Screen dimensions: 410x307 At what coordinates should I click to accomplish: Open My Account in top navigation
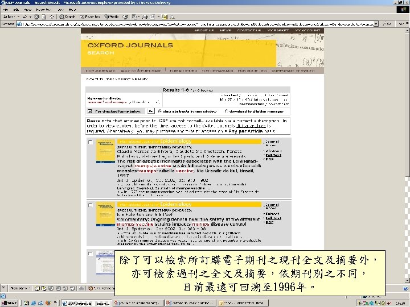[x=307, y=31]
